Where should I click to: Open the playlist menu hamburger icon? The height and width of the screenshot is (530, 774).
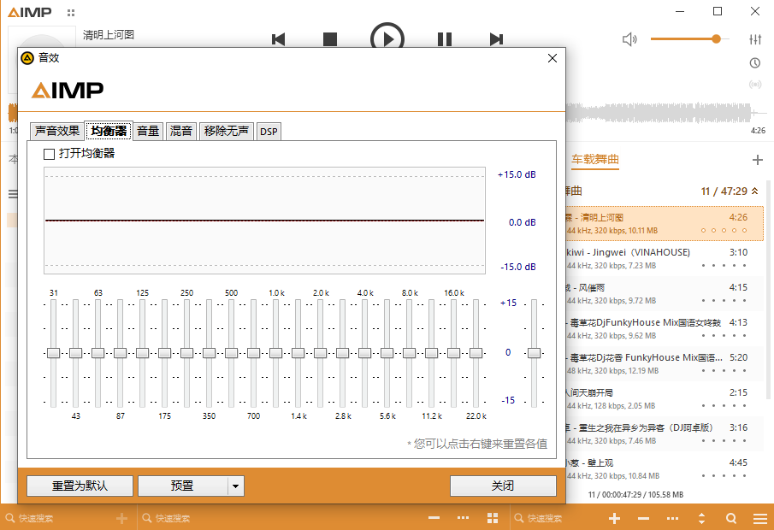click(x=759, y=518)
